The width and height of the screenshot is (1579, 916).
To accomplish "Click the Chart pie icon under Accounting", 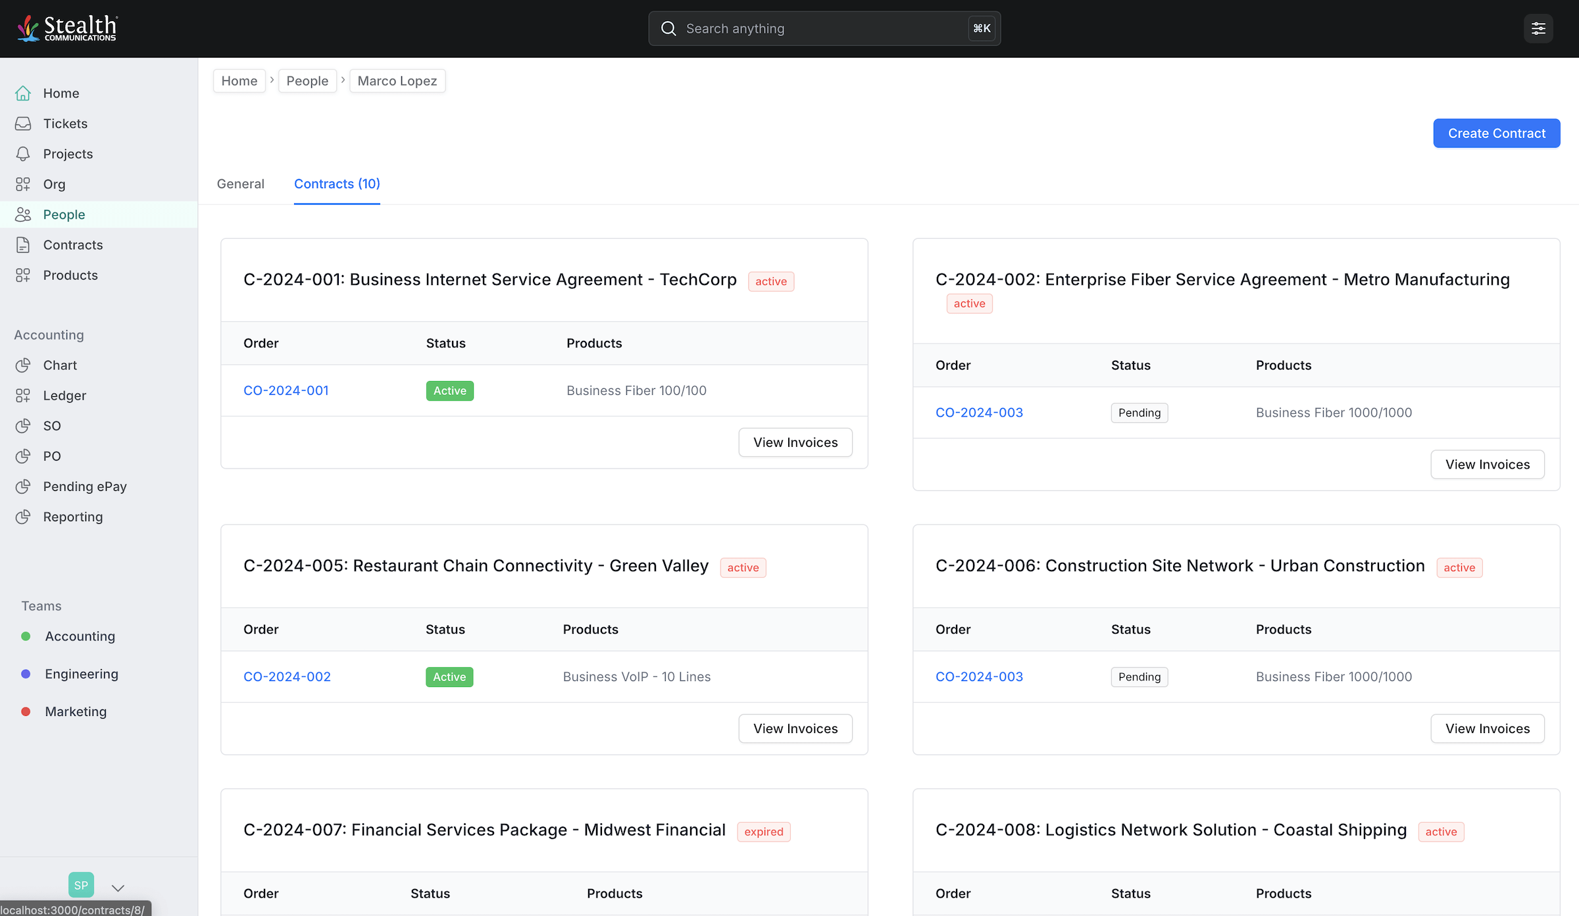I will pyautogui.click(x=23, y=365).
